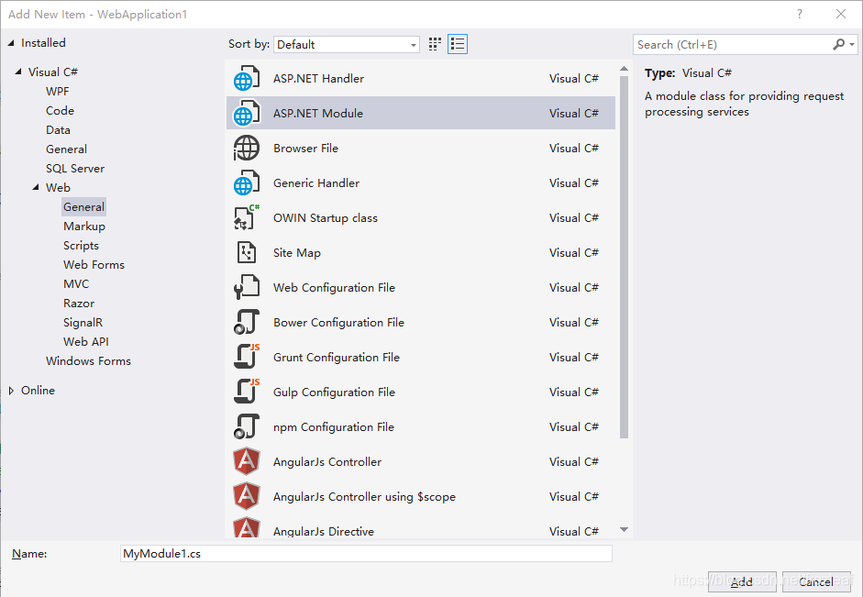Select "Generic Handler" template name
The width and height of the screenshot is (863, 597).
[x=315, y=183]
